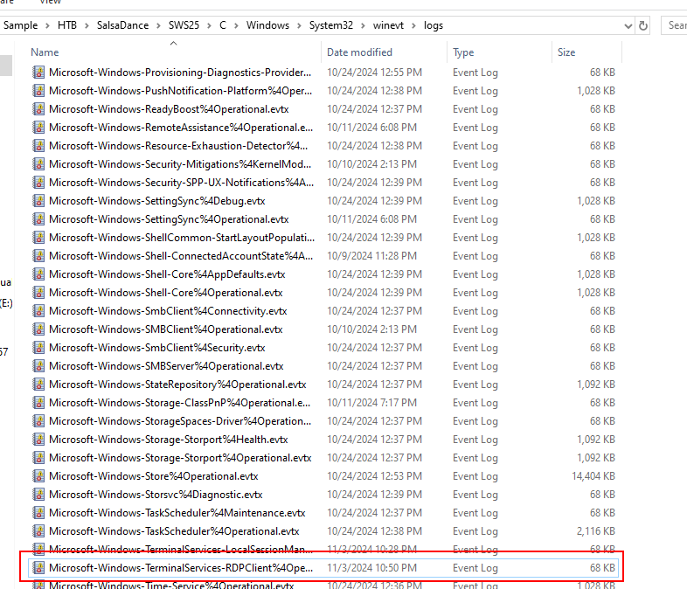The image size is (687, 589).
Task: Click the ReadyBoost Operational log file icon
Action: tap(38, 109)
